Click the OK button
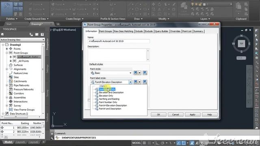This screenshot has height=146, width=260. click(x=158, y=114)
